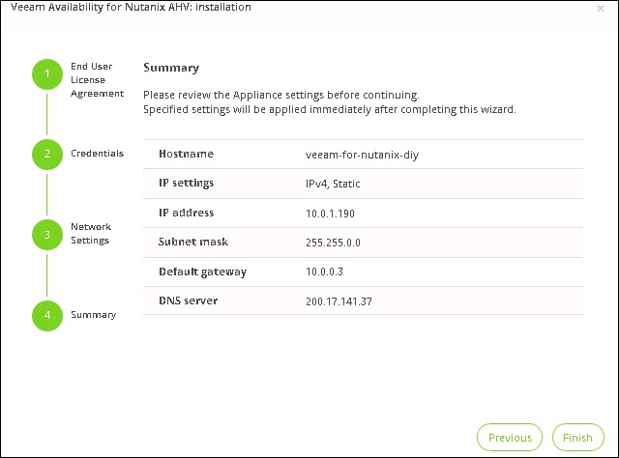Viewport: 619px width, 458px height.
Task: Click the step 3 circle icon
Action: (x=45, y=234)
